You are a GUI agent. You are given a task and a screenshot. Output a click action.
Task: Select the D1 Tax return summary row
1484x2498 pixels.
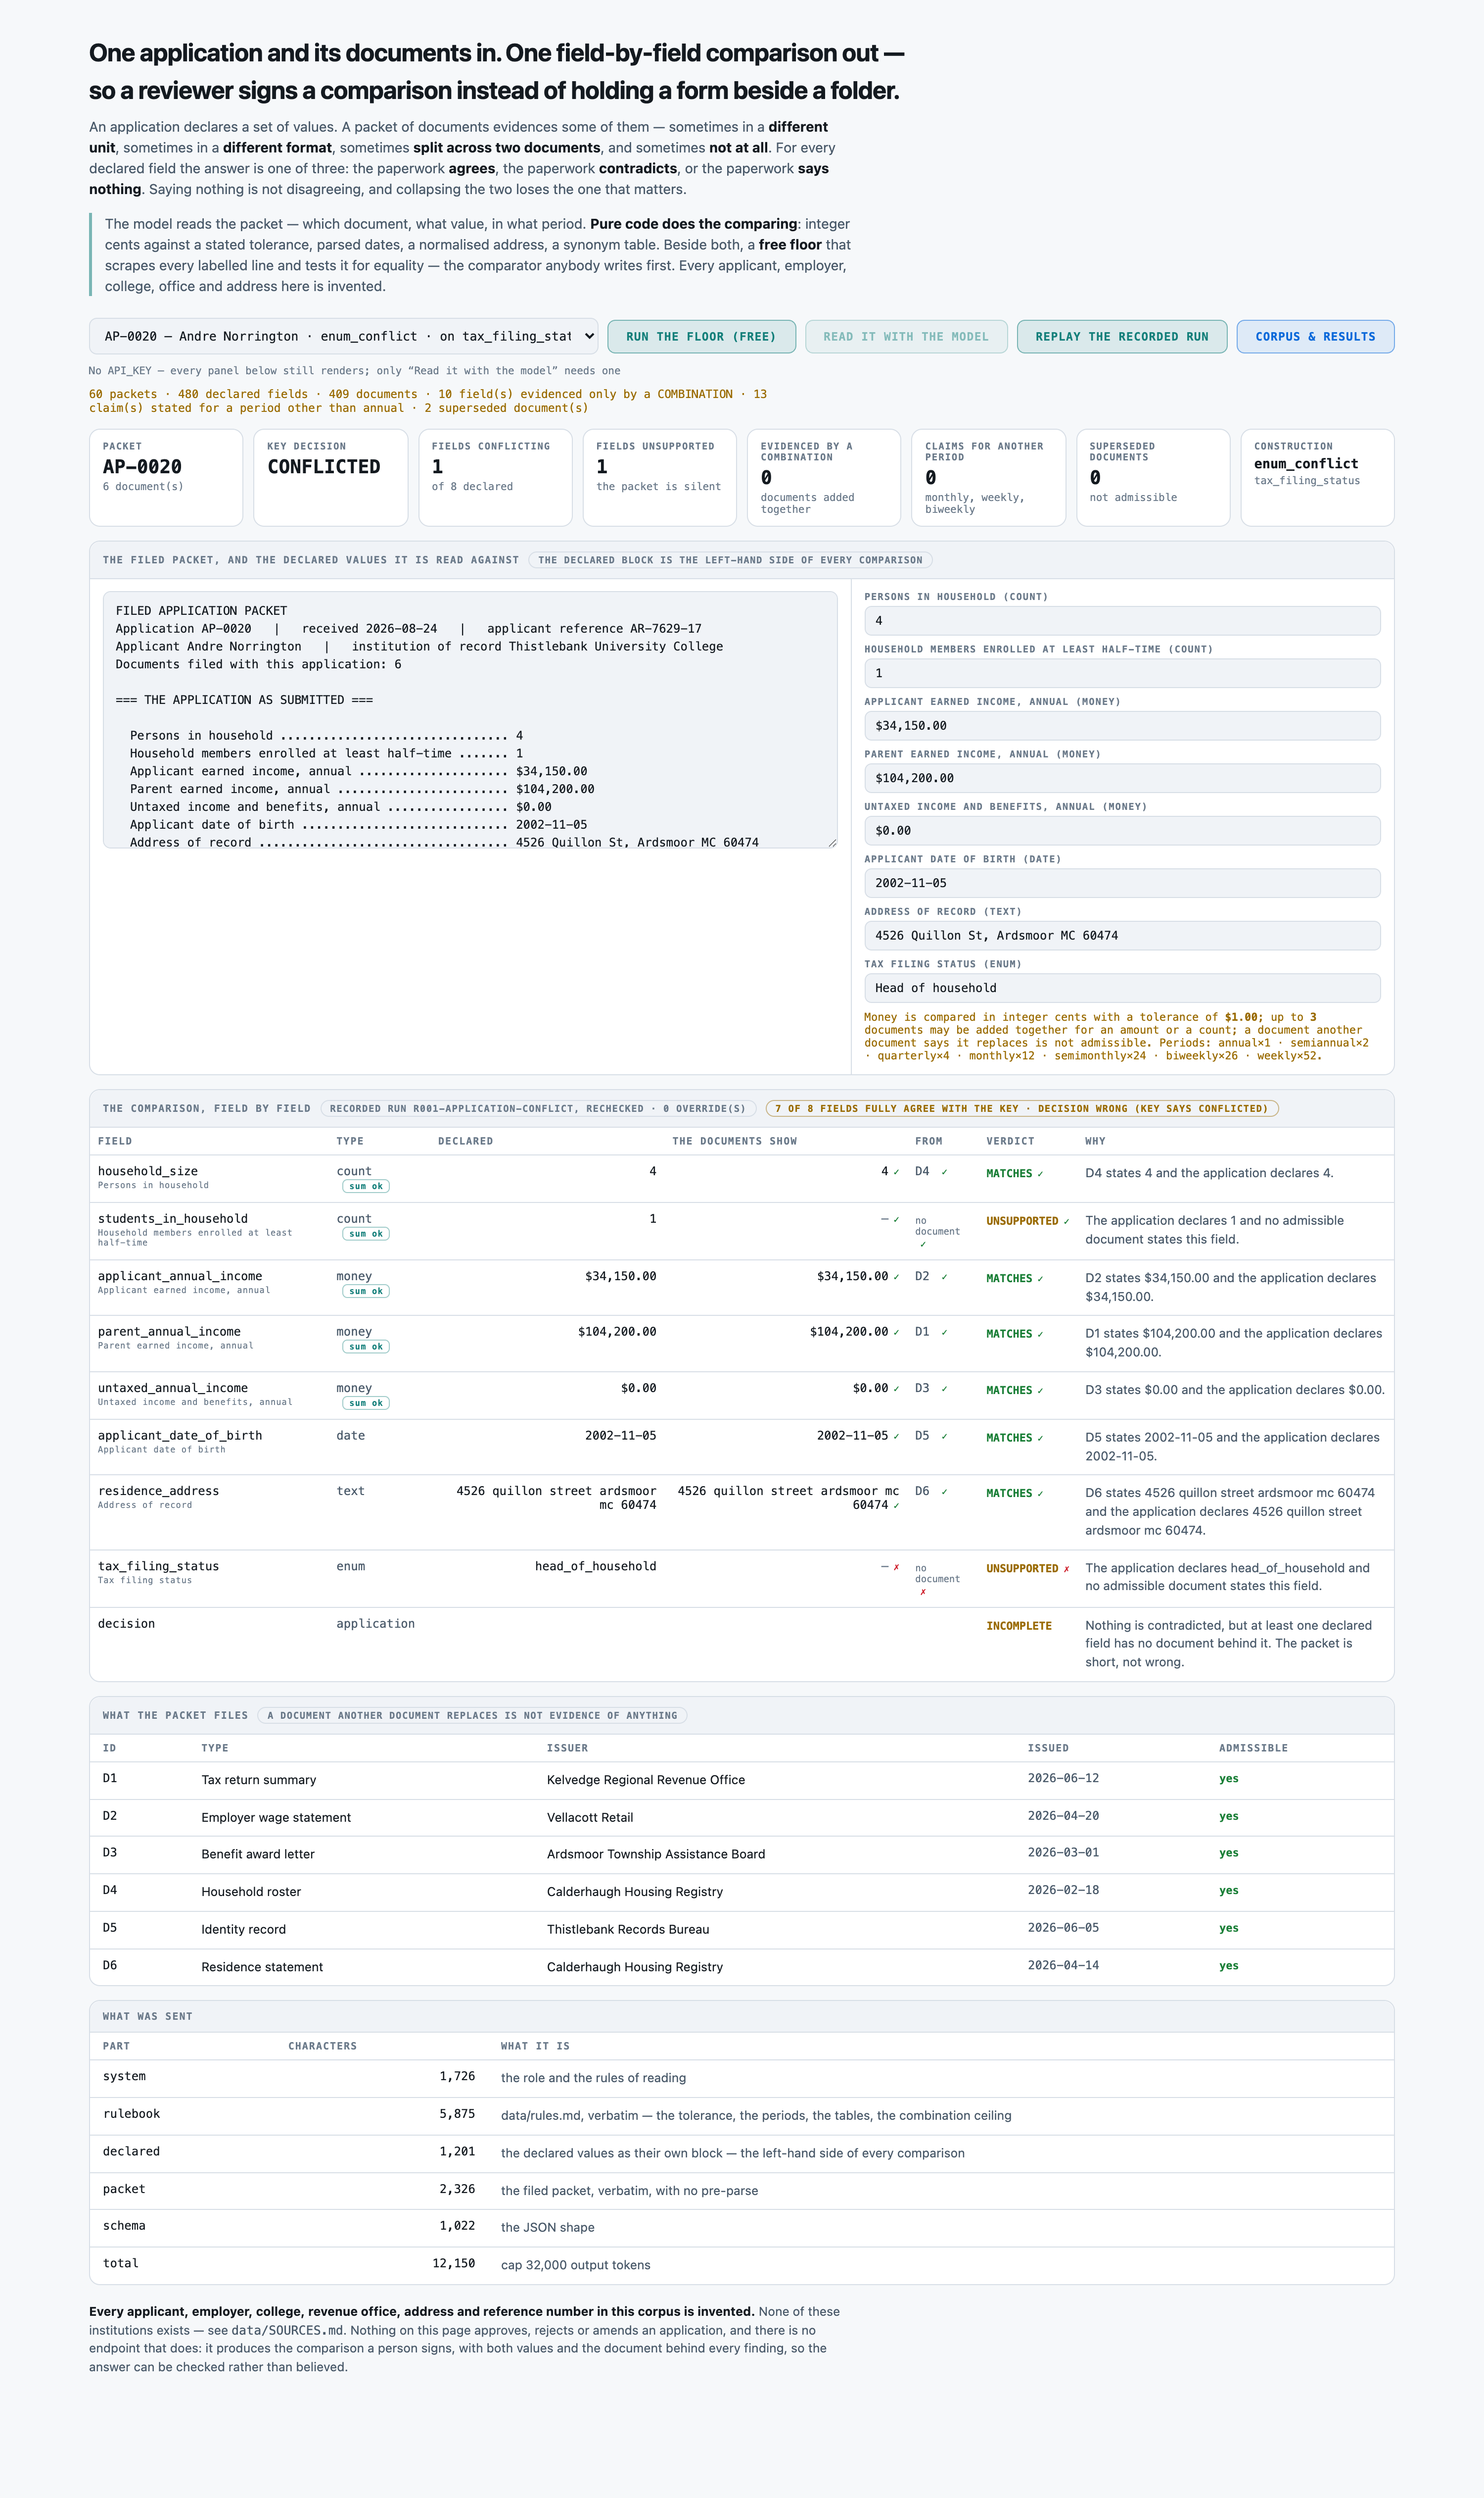click(x=741, y=1779)
